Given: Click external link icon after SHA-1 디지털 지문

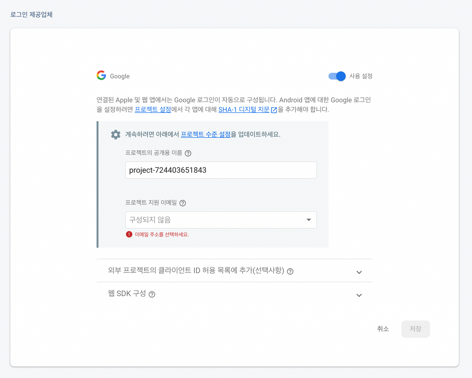Looking at the screenshot, I should click(274, 110).
